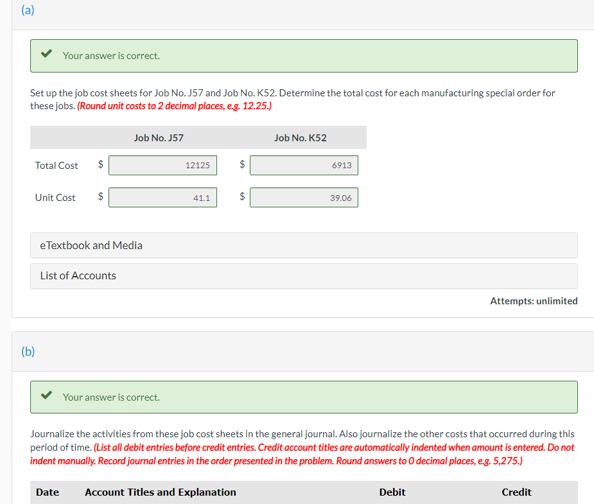Select the (b) section label

[x=28, y=351]
